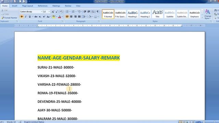Click the 140% zoom level
Viewport: 219px width, 123px height.
[198, 122]
